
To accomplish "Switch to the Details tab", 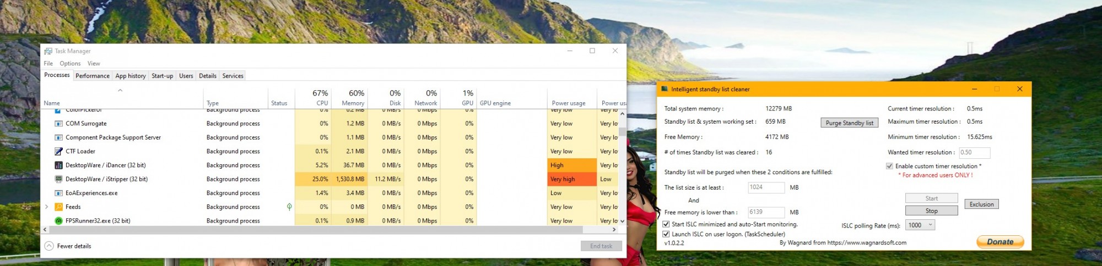I will coord(208,76).
